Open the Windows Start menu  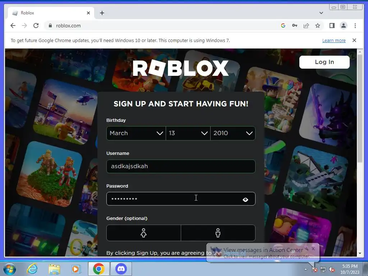[x=9, y=269]
